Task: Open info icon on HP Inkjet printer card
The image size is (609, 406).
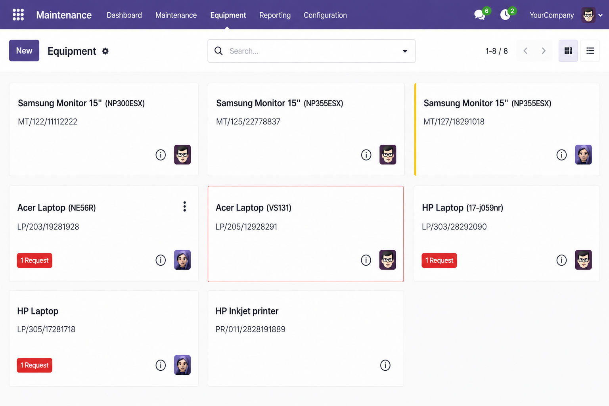Action: pos(385,365)
